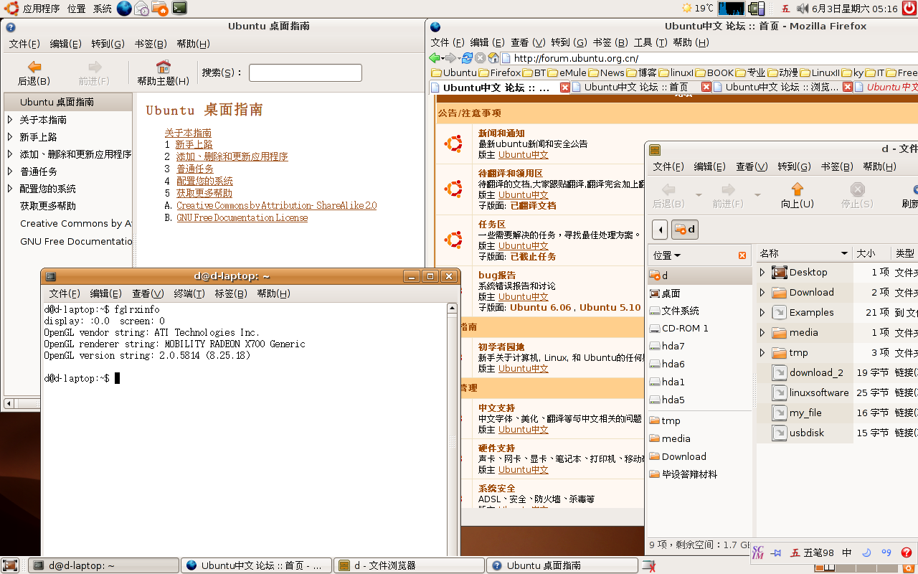918x574 pixels.
Task: Toggle the path-bar left arrow in file browser
Action: (x=660, y=230)
